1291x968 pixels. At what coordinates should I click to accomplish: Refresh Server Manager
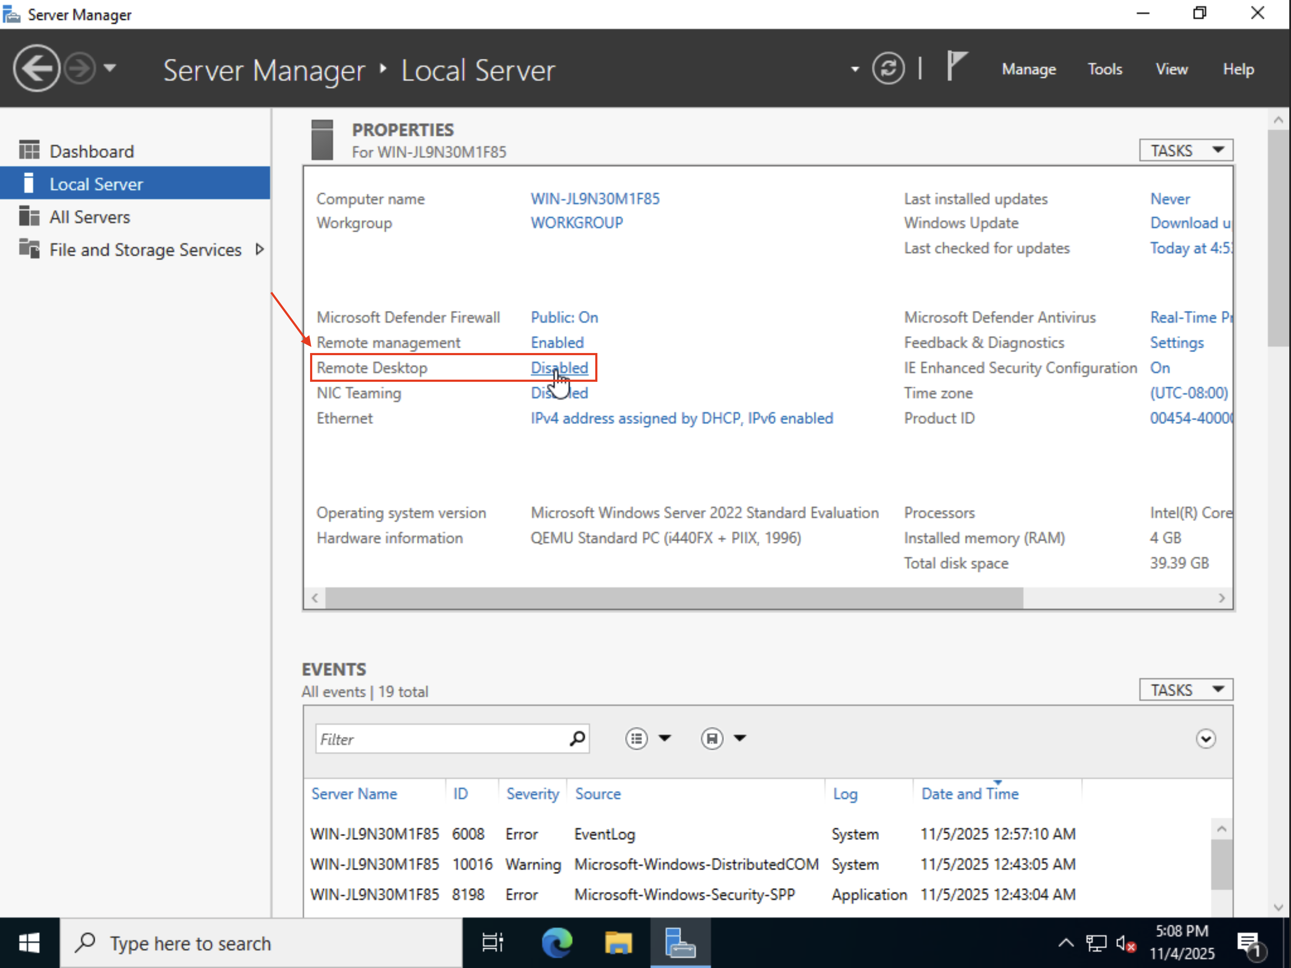point(888,68)
